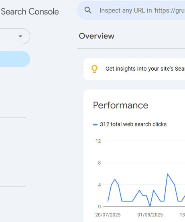185x222 pixels.
Task: Open the property selector dropdown arrow
Action: pos(20,37)
